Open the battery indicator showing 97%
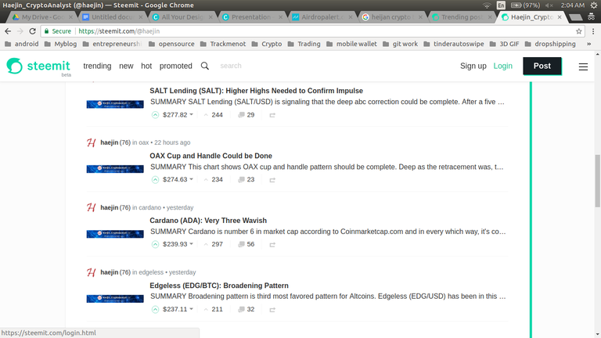Viewport: 601px width, 338px height. point(526,5)
